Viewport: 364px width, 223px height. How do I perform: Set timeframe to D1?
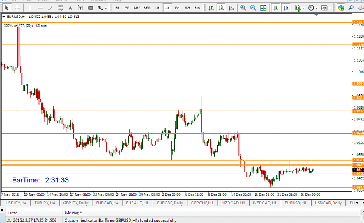[178, 8]
